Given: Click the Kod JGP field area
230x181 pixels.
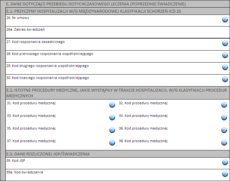Looking at the screenshot, I should (x=111, y=164).
